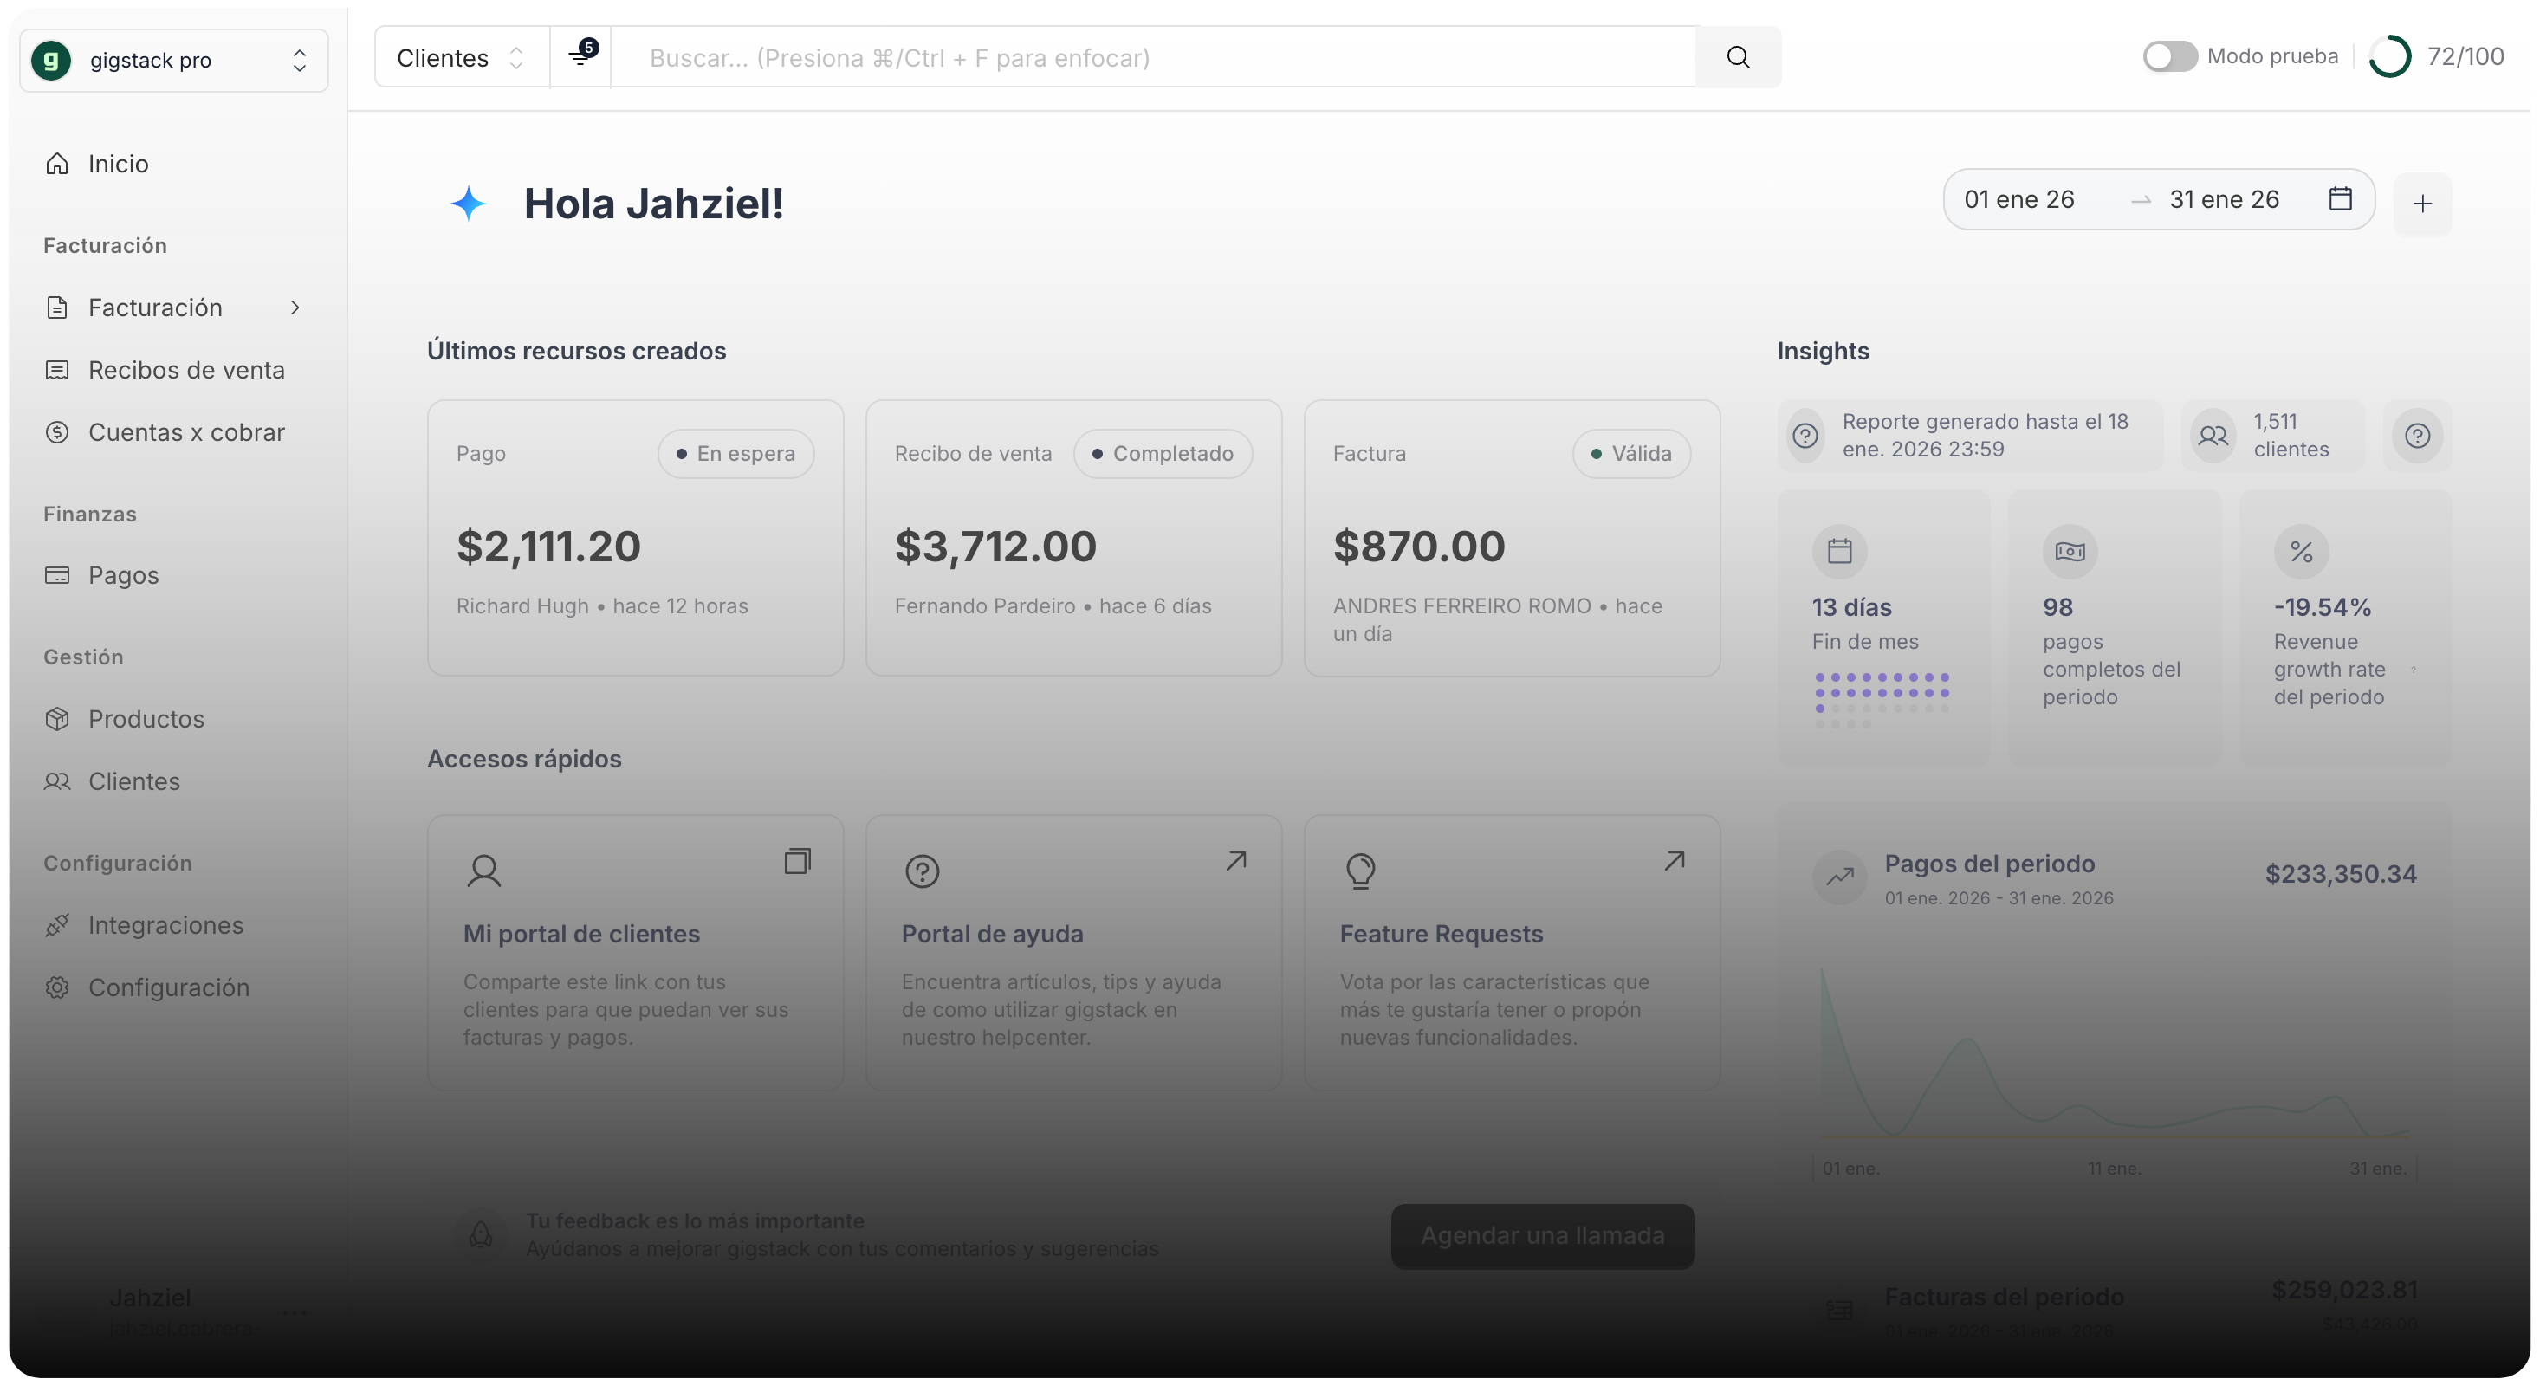This screenshot has height=1379, width=2540.
Task: Select the Clientes people icon
Action: (x=56, y=780)
